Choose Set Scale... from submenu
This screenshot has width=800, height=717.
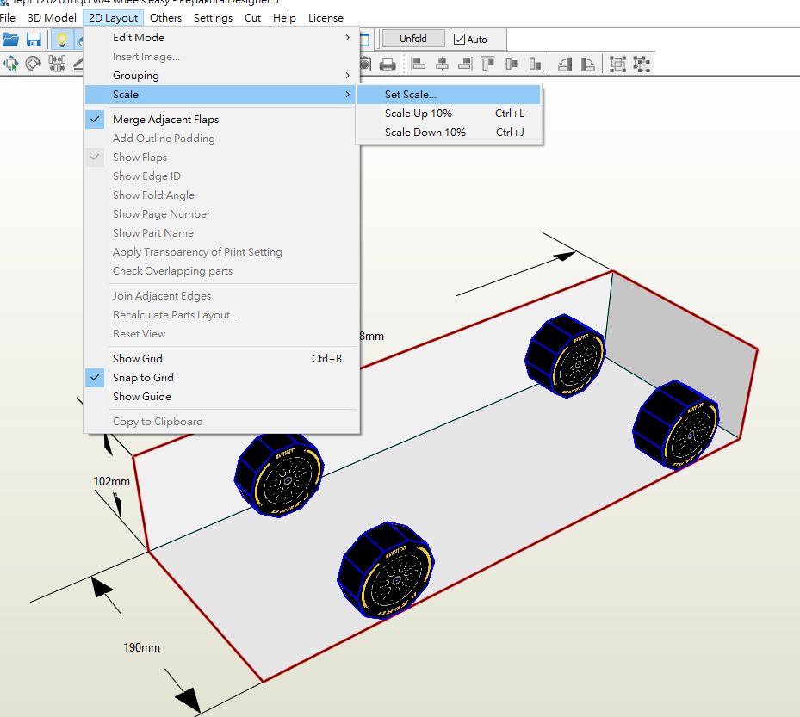coord(411,95)
